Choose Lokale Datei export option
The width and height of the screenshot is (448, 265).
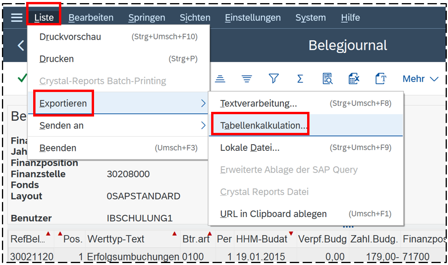click(250, 148)
